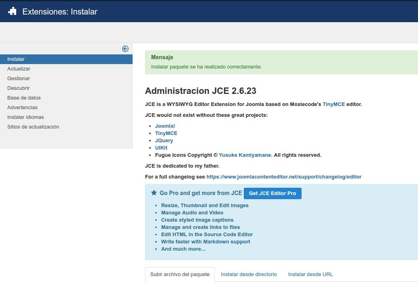Screen dimensions: 418x293
Task: Click 'Manage and create links to files' item
Action: pyautogui.click(x=200, y=227)
